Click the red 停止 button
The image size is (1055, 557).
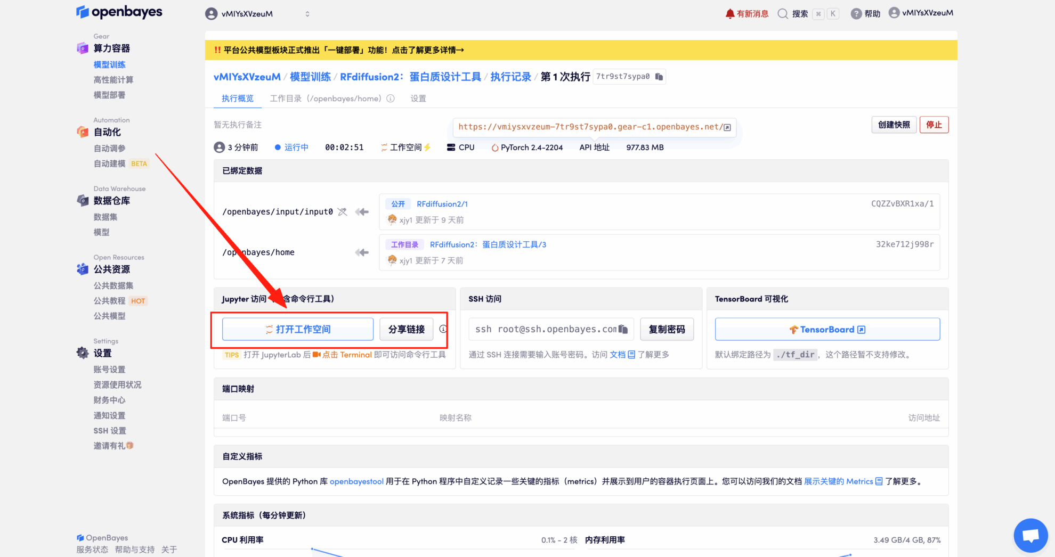click(x=934, y=125)
